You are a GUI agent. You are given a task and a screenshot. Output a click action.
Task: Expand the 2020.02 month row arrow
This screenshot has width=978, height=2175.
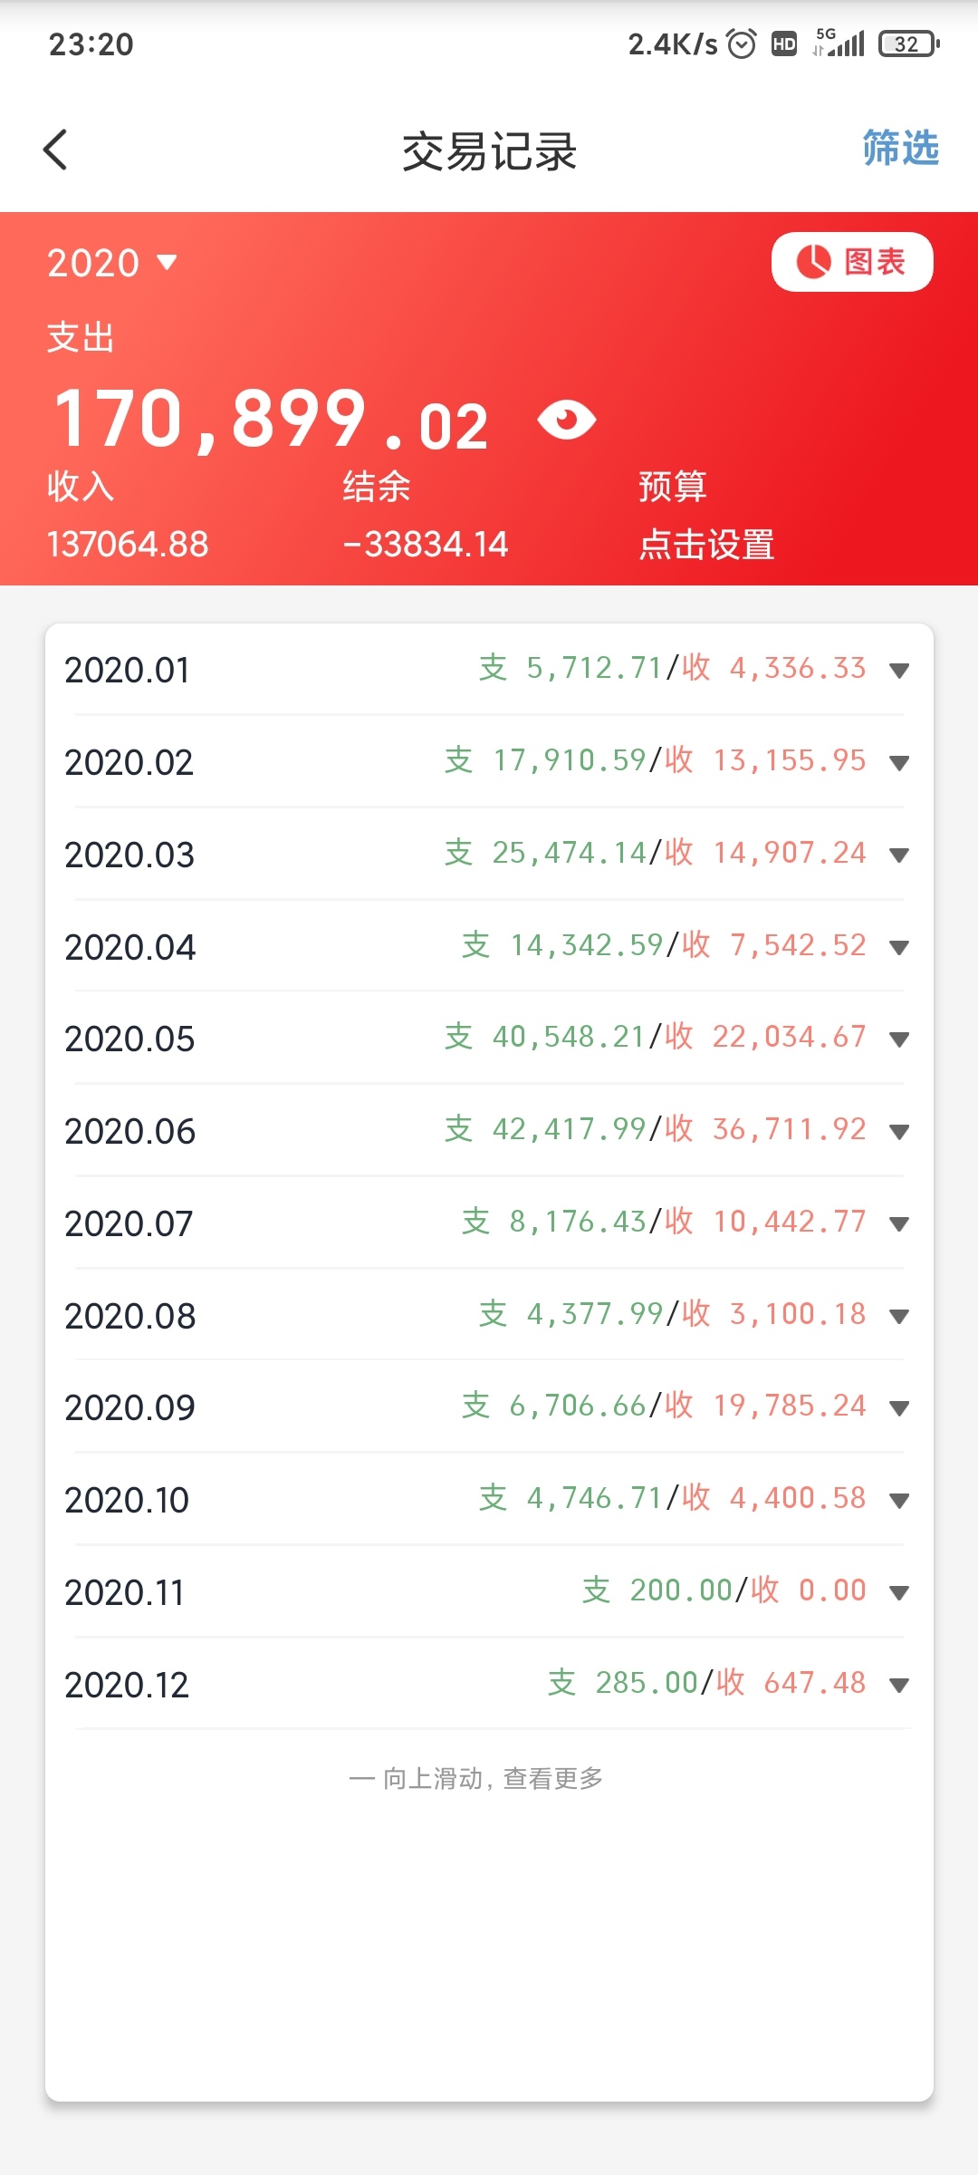coord(899,763)
